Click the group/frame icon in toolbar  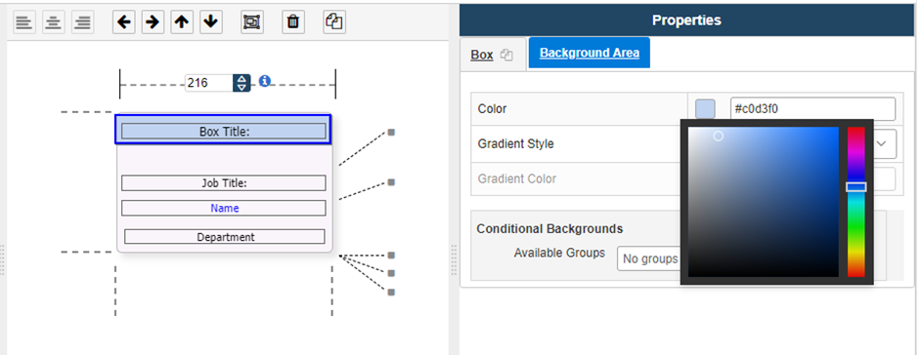pyautogui.click(x=252, y=22)
